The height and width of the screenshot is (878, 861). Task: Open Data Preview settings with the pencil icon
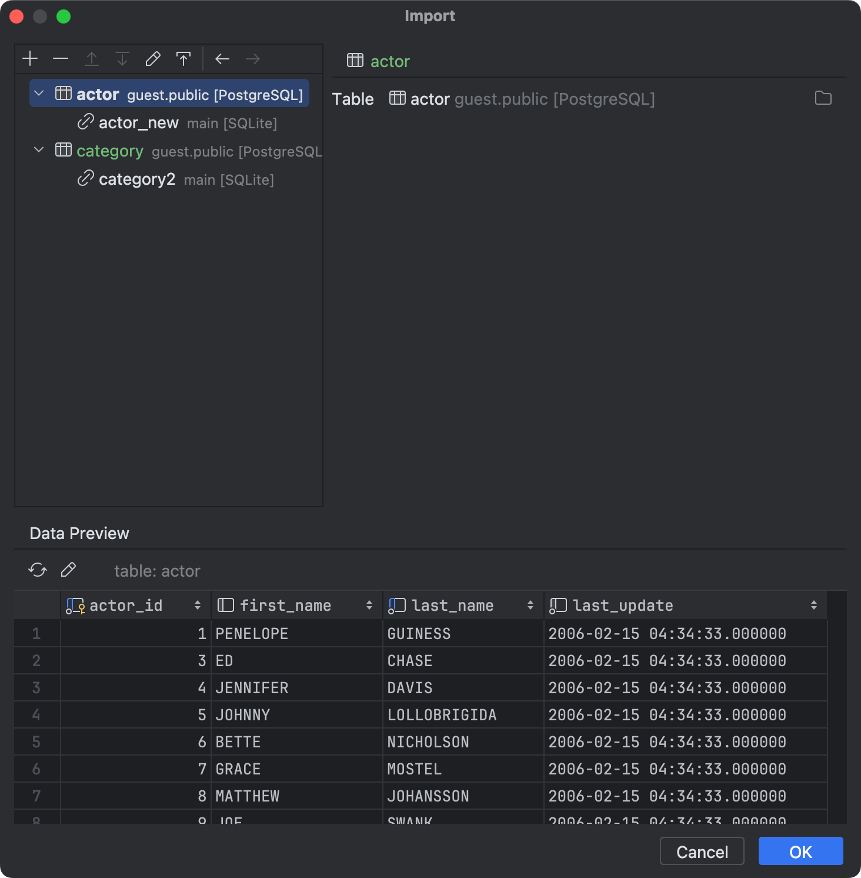[68, 570]
